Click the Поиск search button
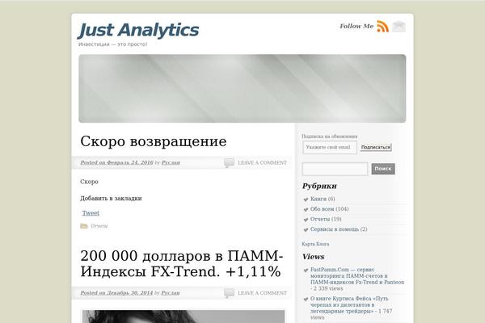This screenshot has width=485, height=323. click(383, 169)
